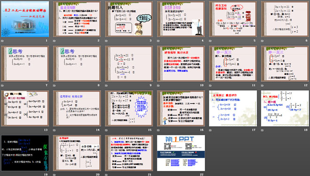The image size is (310, 176).
Task: Click the slide number 10 label
Action: (201, 85)
